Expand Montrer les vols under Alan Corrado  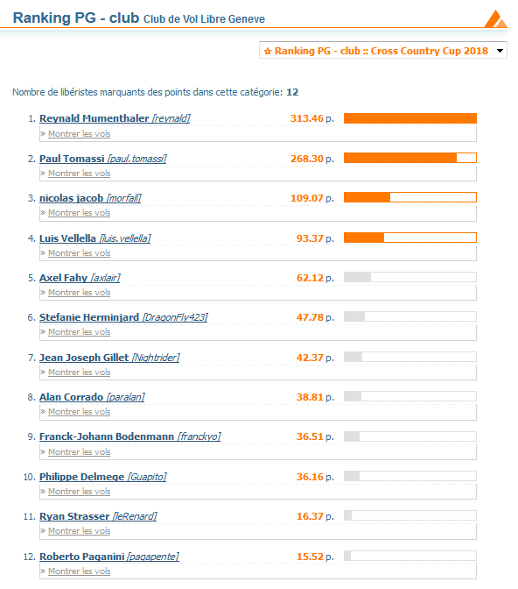[79, 411]
